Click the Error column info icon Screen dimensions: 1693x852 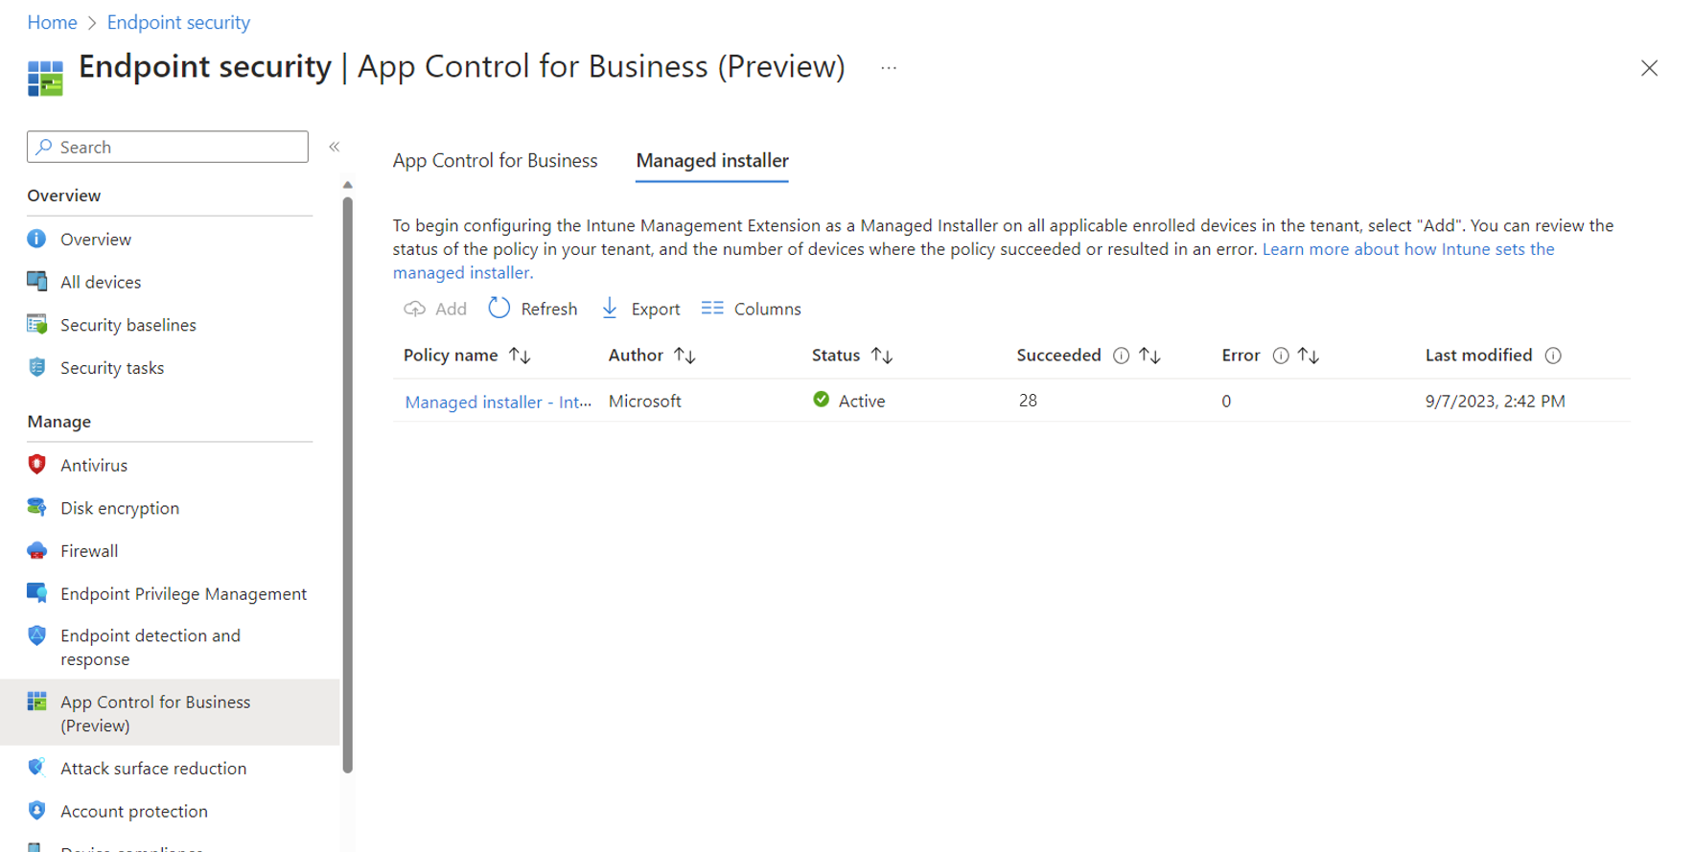coord(1281,356)
